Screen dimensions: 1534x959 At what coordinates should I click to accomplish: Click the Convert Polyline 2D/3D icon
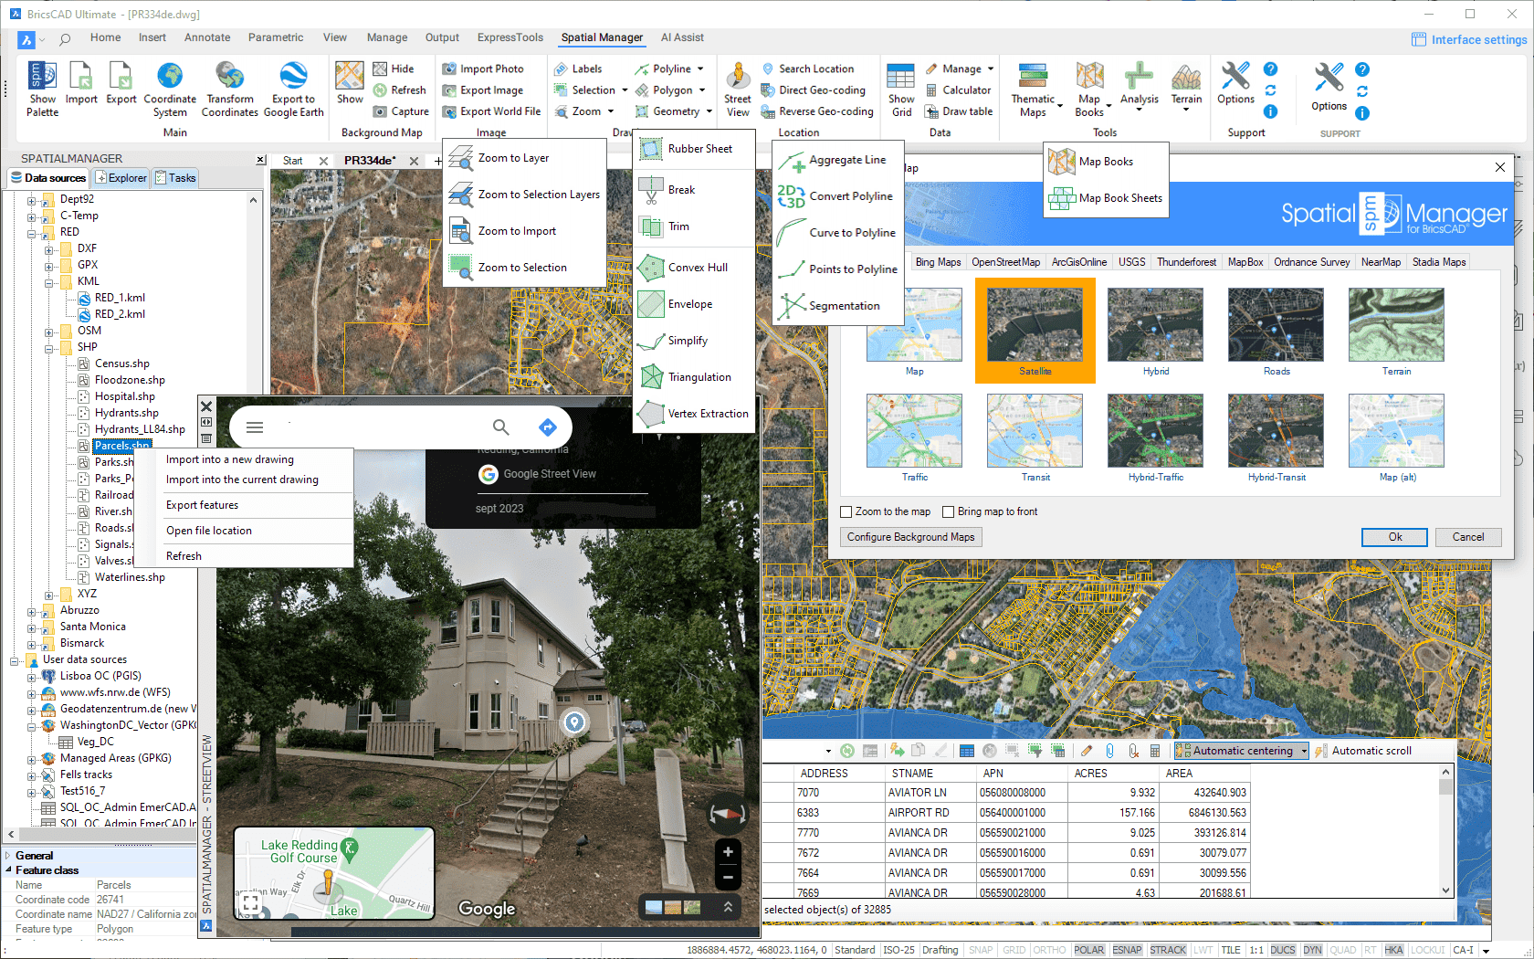click(791, 196)
